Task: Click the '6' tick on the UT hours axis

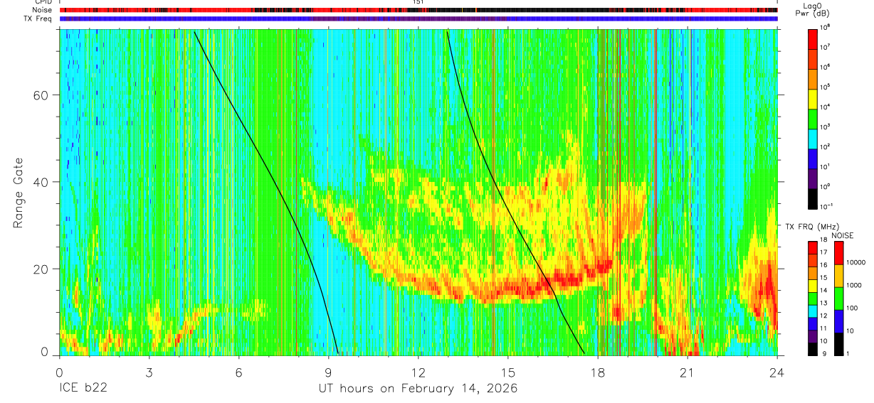Action: [238, 372]
